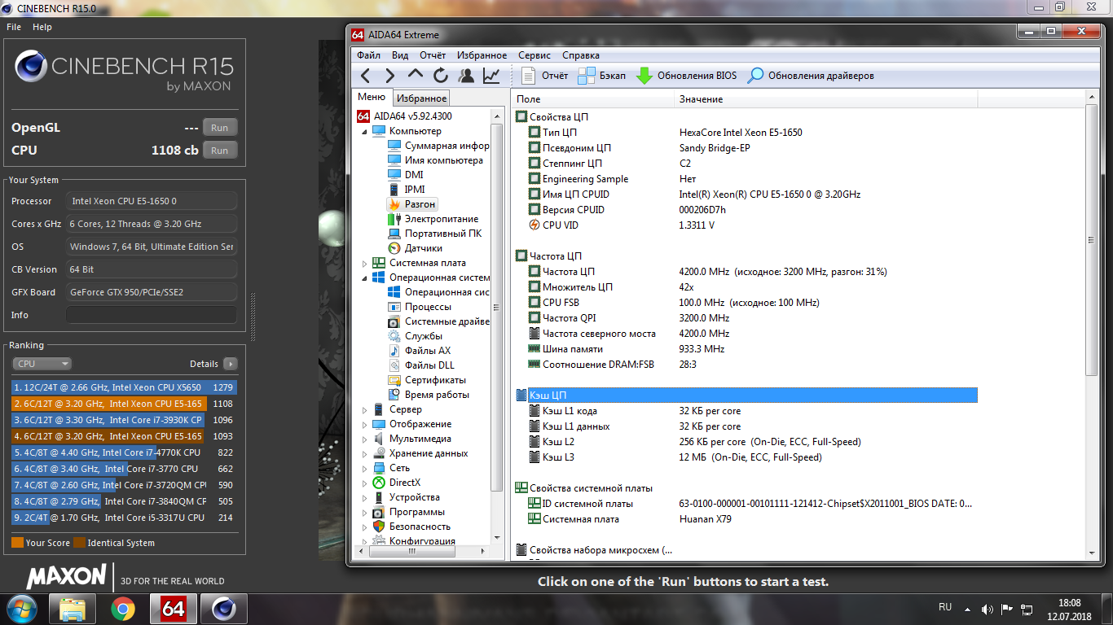
Task: Open Бэкап from the AIDA64 toolbar
Action: [x=602, y=76]
